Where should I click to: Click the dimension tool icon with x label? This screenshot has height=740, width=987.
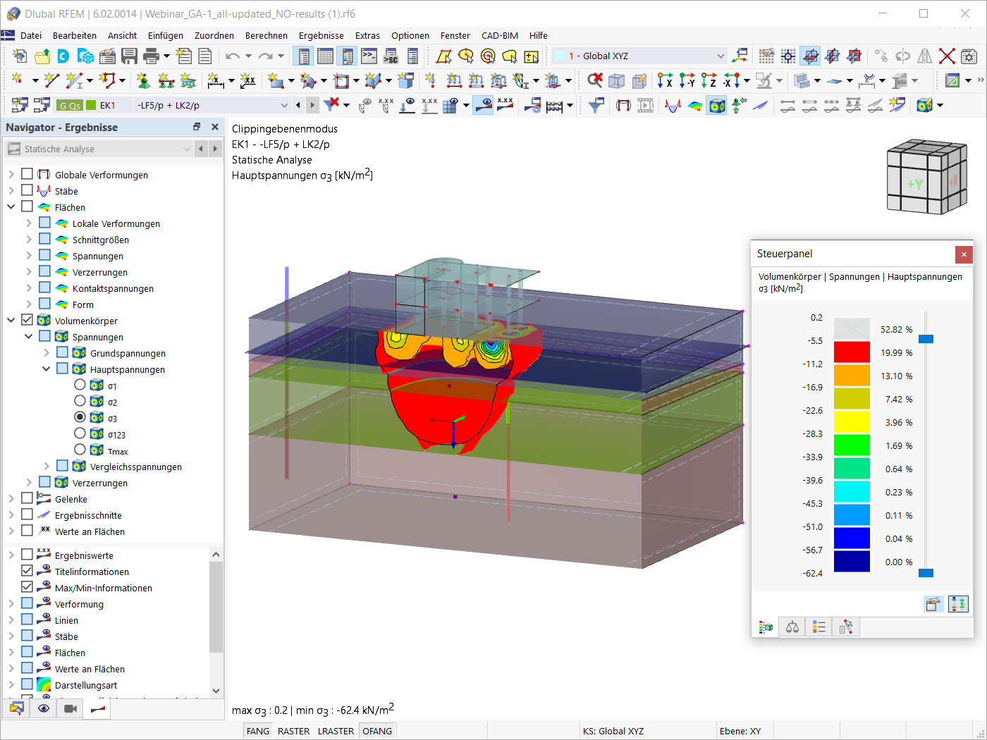(x=216, y=81)
